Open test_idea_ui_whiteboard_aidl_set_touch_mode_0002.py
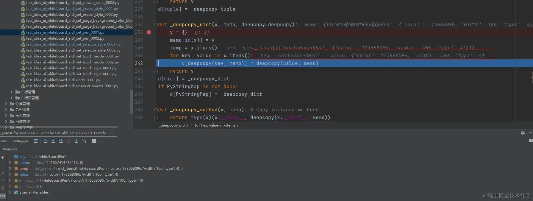 (72, 62)
